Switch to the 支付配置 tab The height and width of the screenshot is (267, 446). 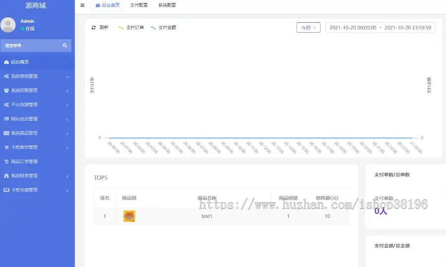point(139,5)
